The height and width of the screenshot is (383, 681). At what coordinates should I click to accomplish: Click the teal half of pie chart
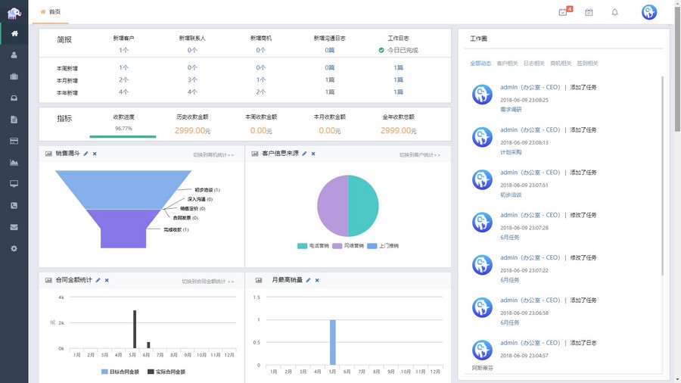coord(363,206)
